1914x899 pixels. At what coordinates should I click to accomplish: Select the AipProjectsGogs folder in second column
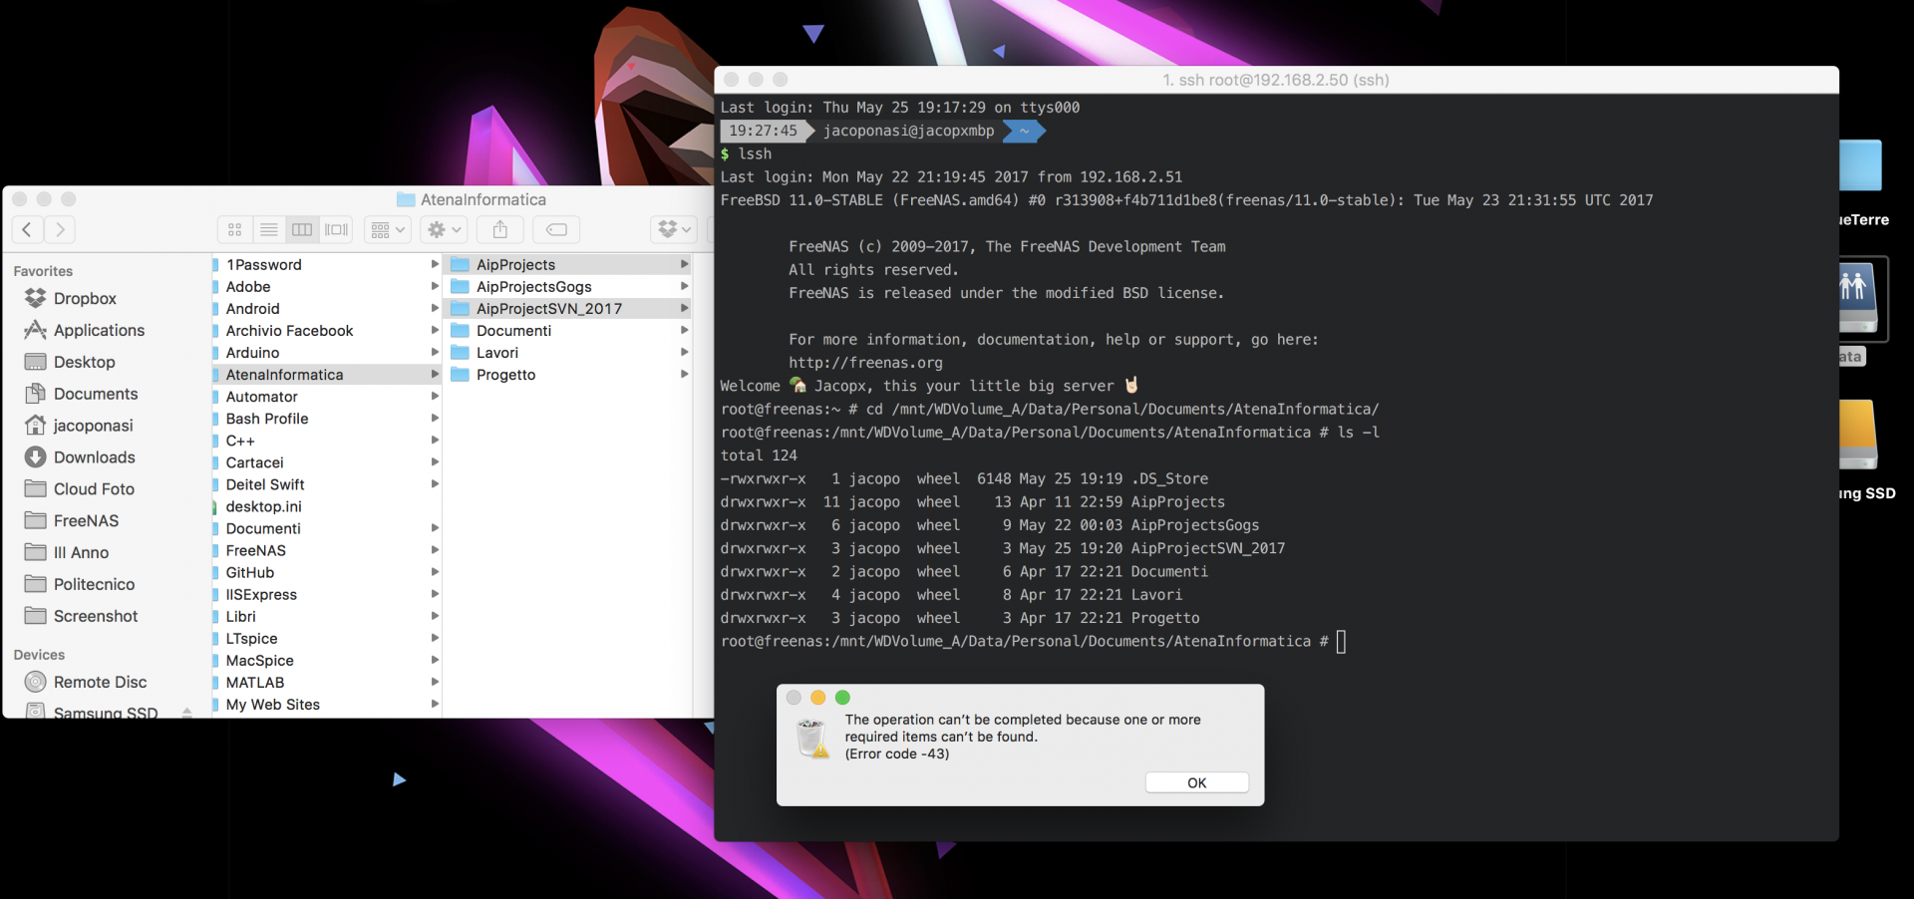pyautogui.click(x=568, y=287)
